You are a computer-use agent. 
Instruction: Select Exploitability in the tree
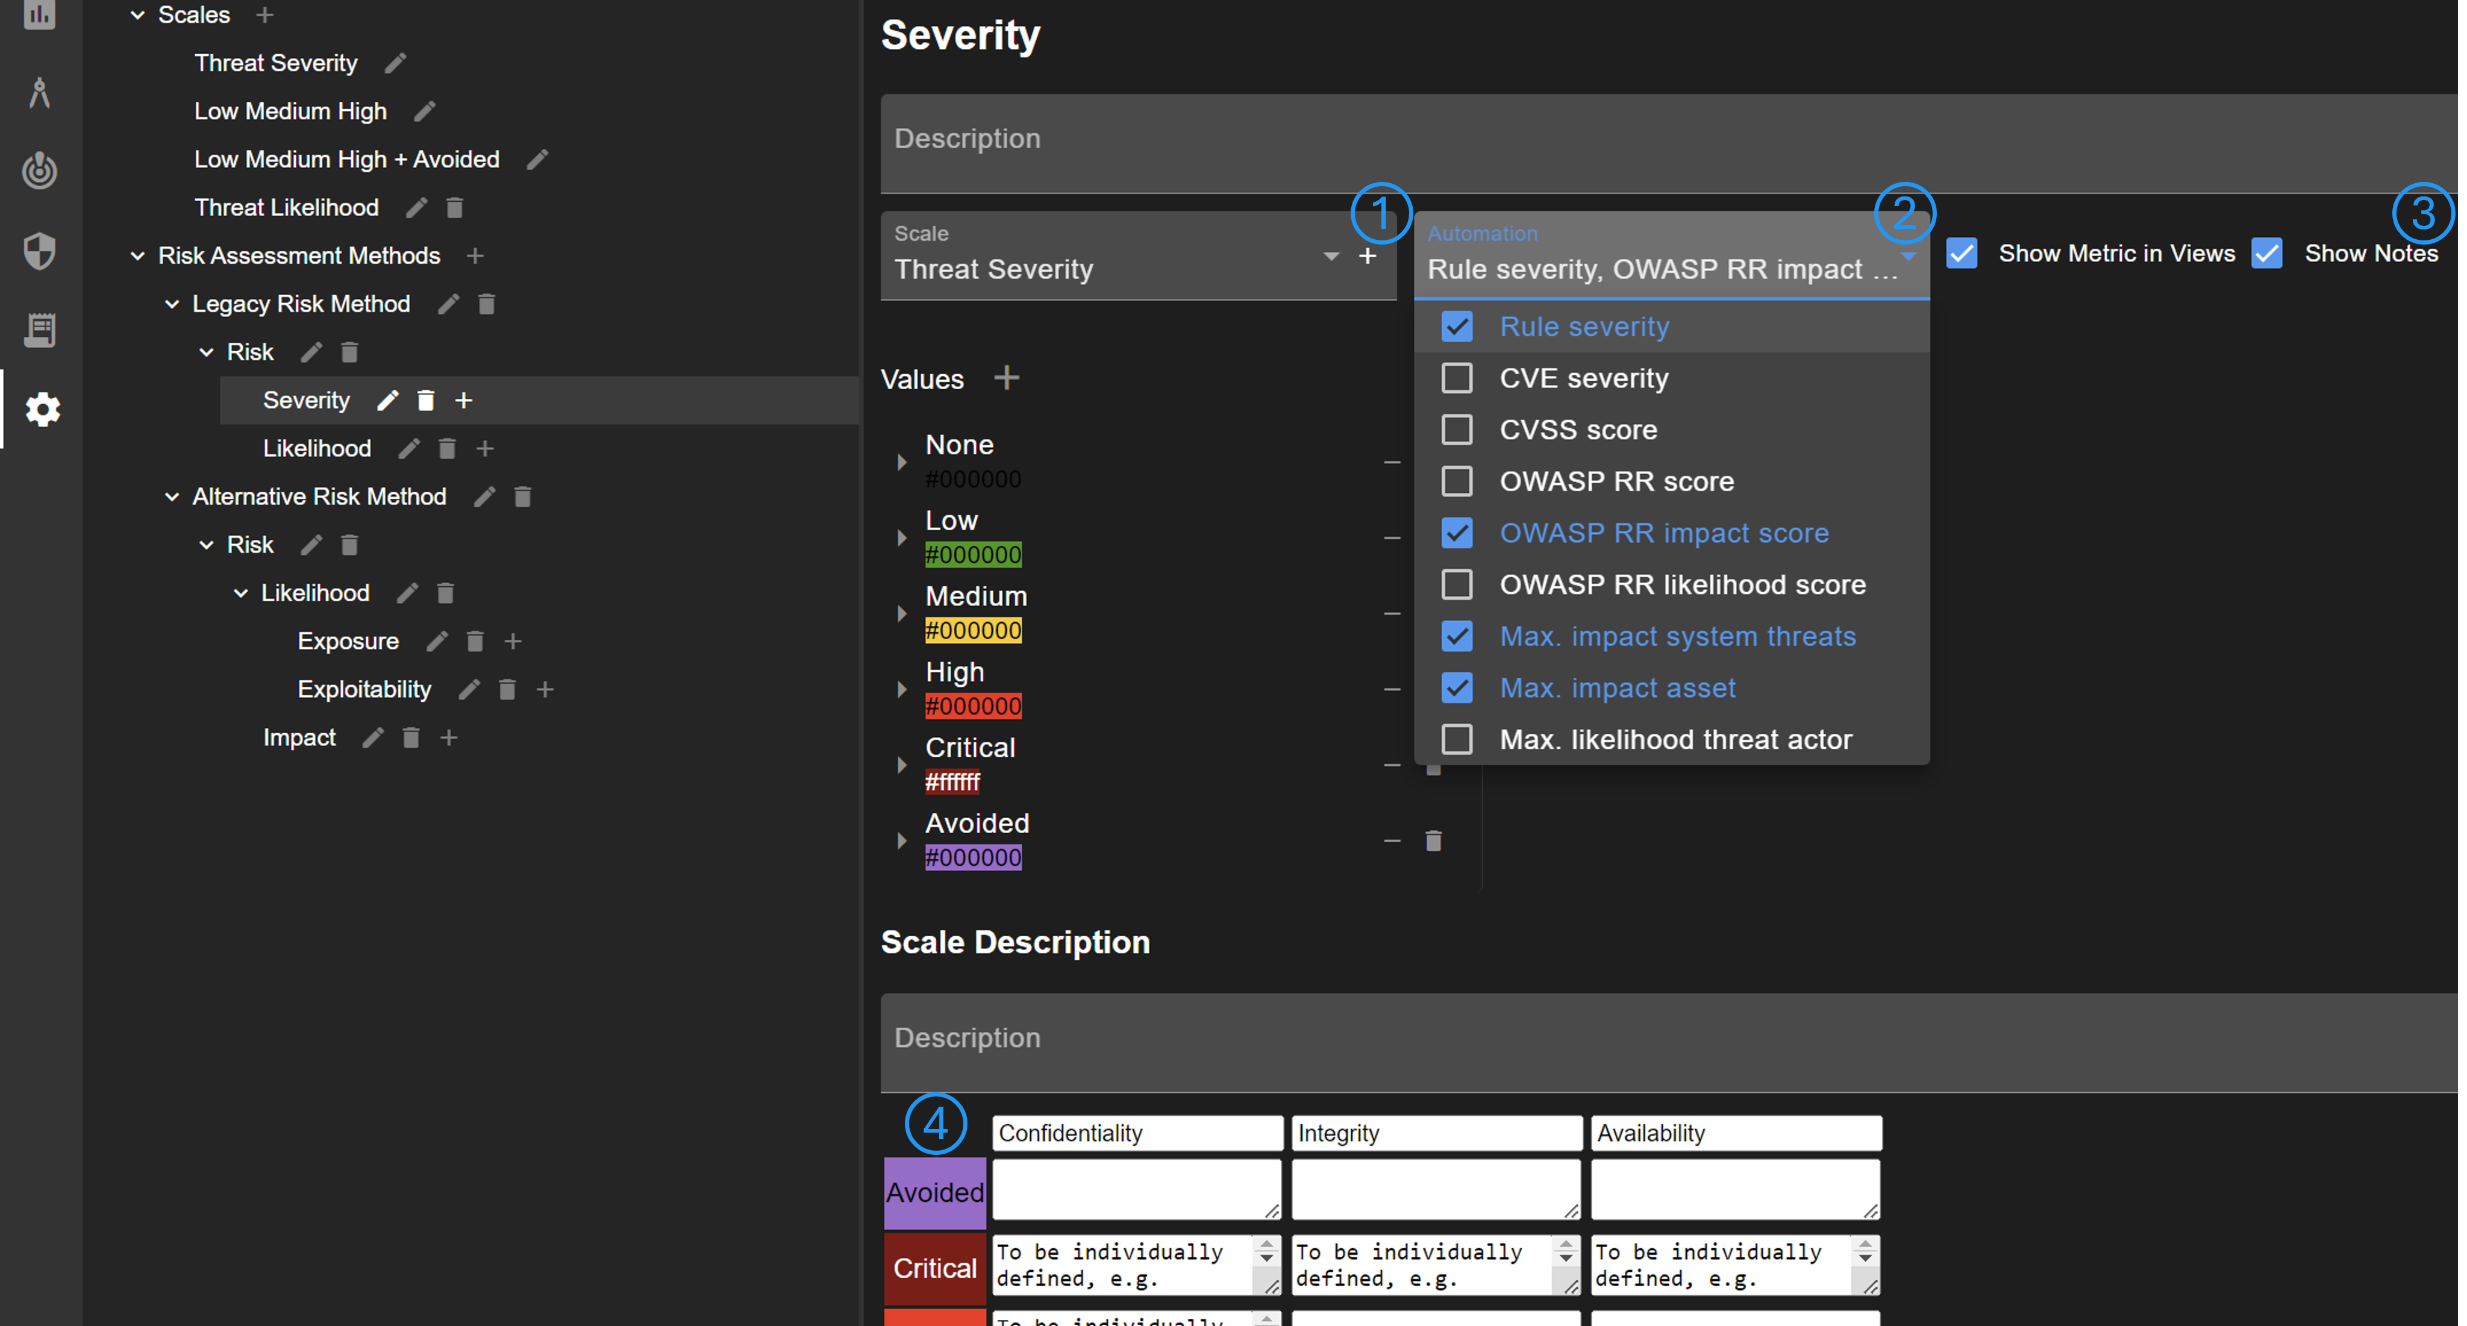click(x=364, y=689)
